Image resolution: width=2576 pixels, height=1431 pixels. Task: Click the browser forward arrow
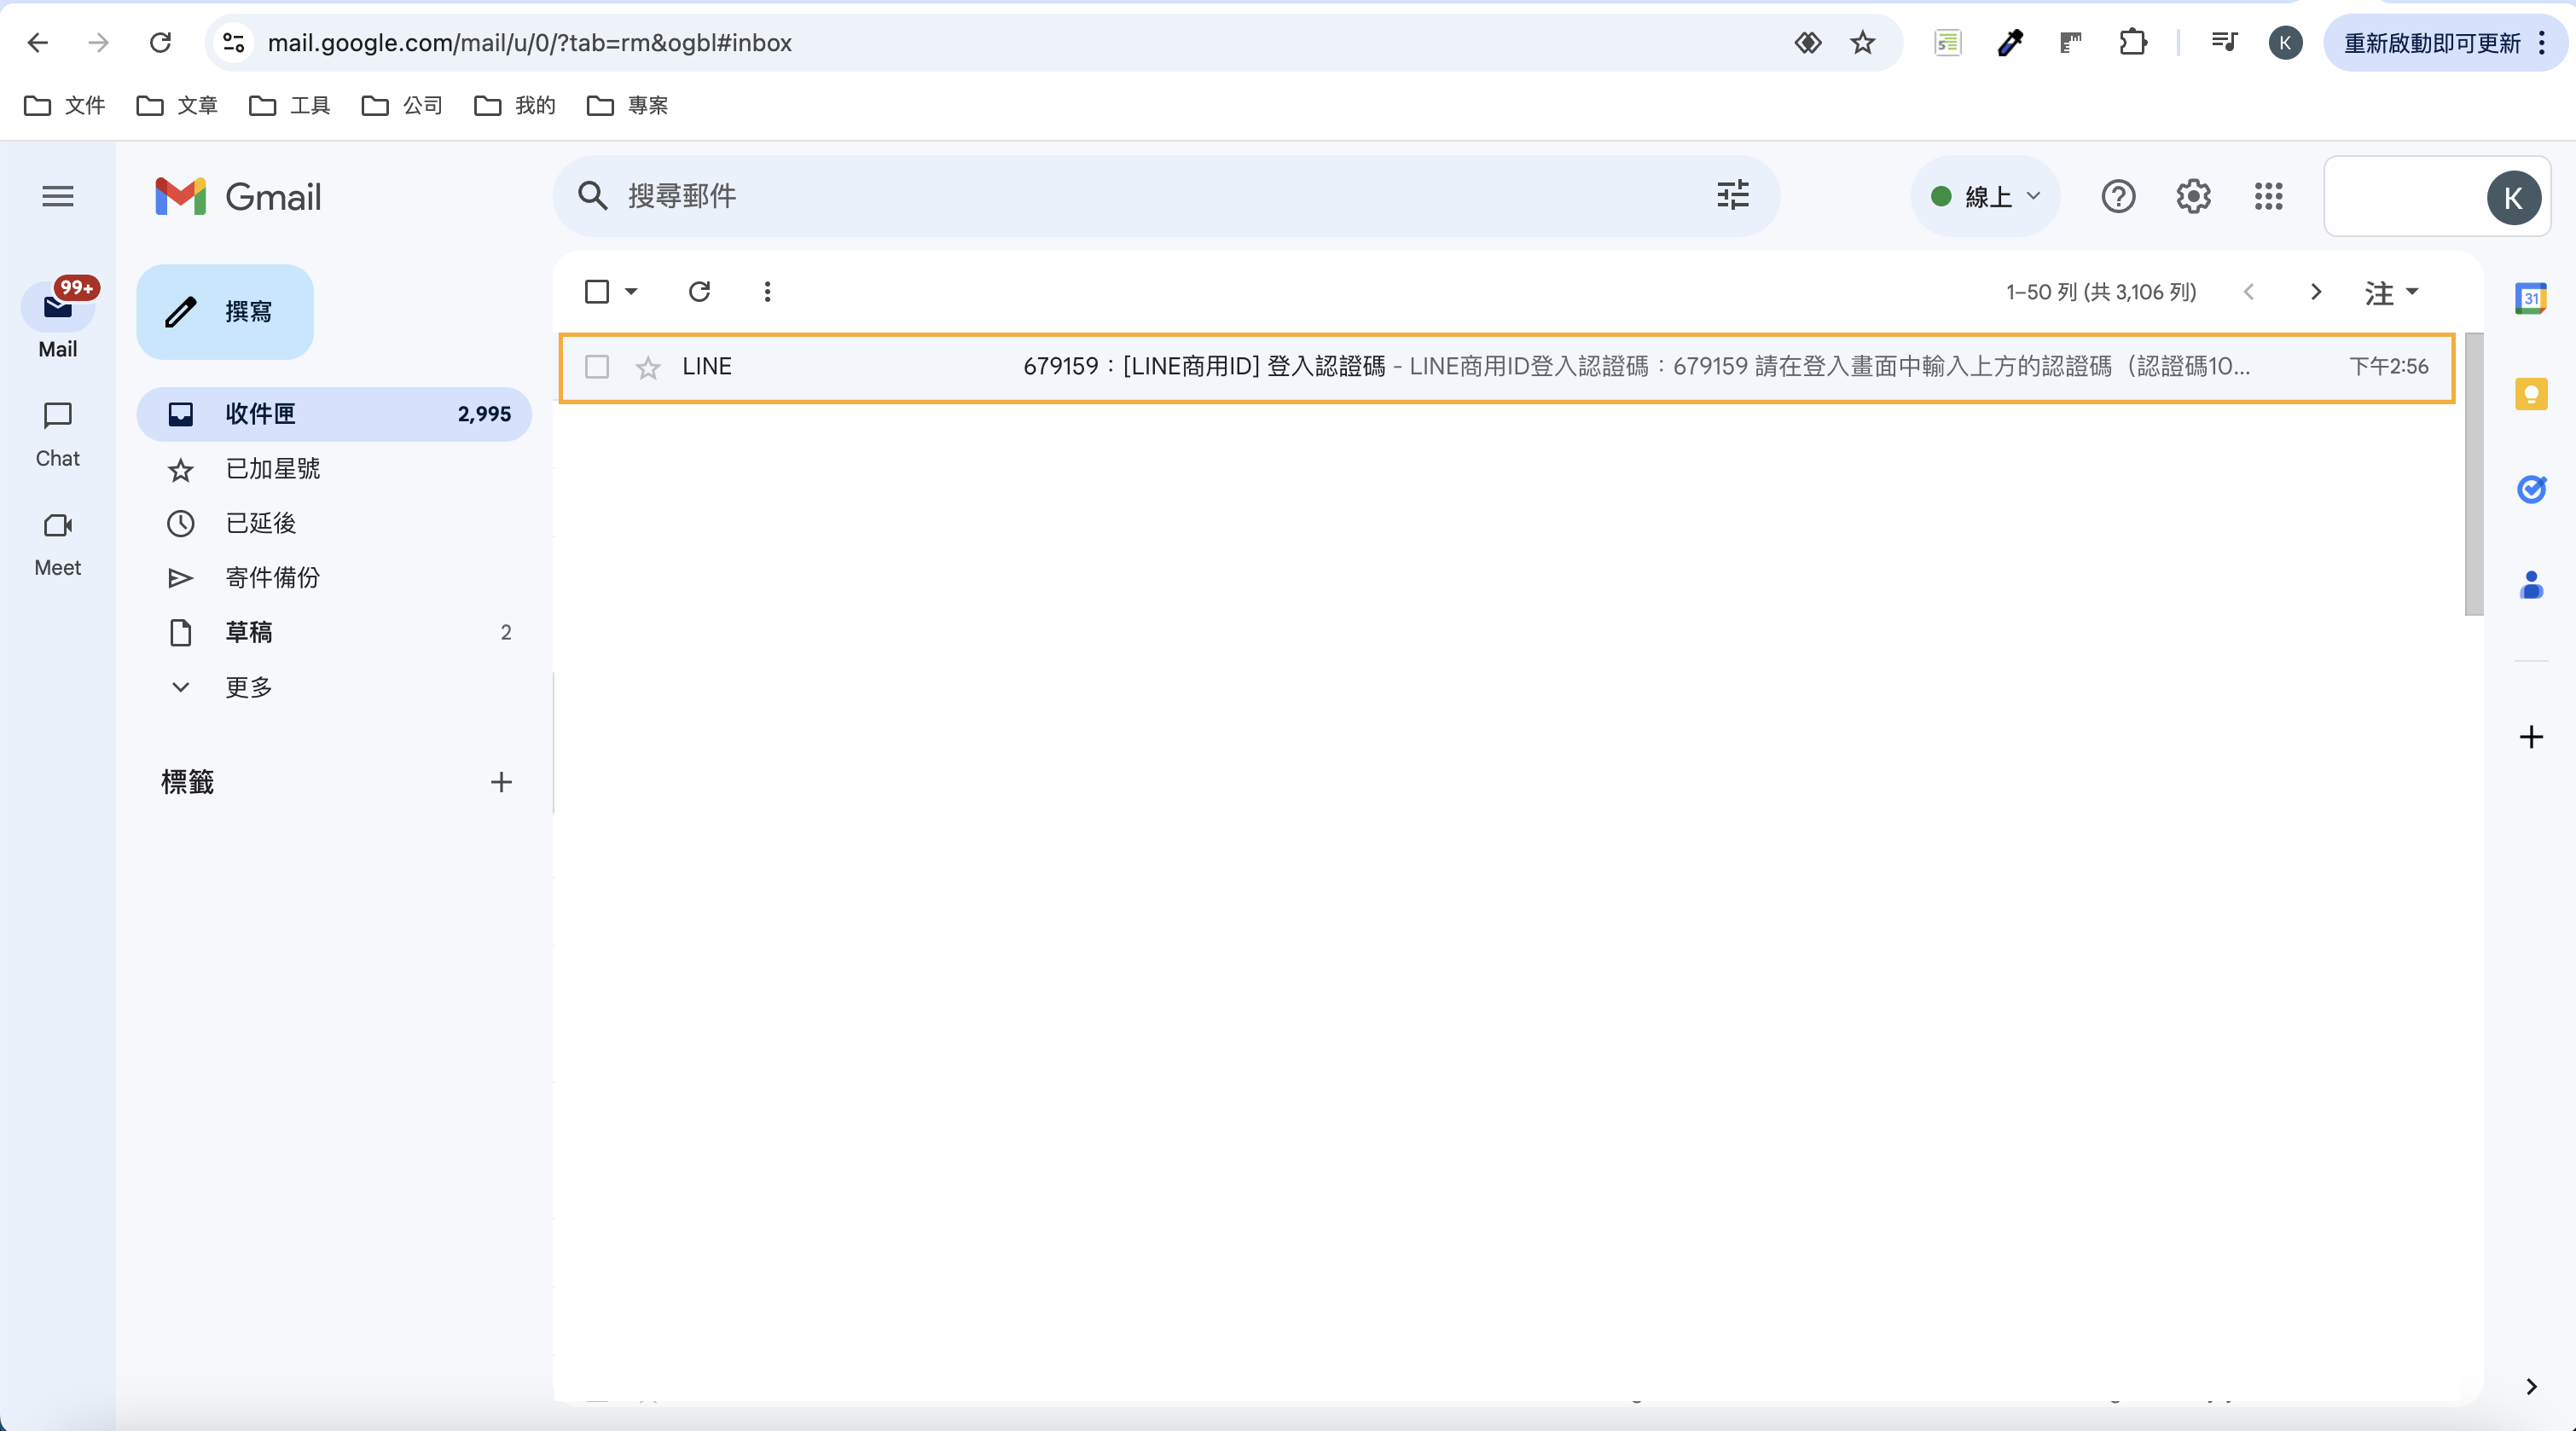(x=98, y=42)
